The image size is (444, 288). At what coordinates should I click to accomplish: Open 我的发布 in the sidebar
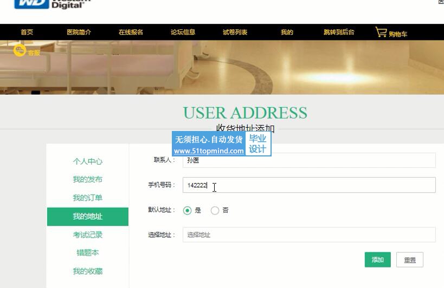(x=87, y=179)
